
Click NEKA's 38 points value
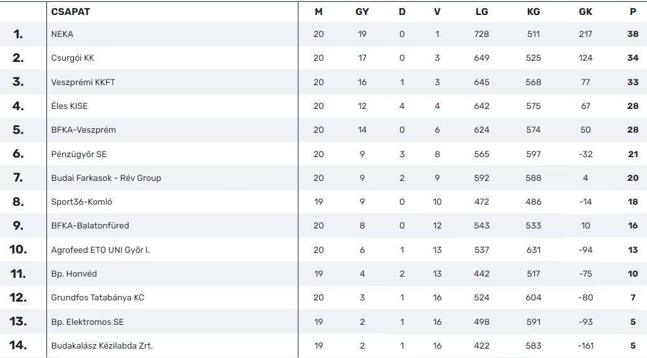(x=633, y=34)
